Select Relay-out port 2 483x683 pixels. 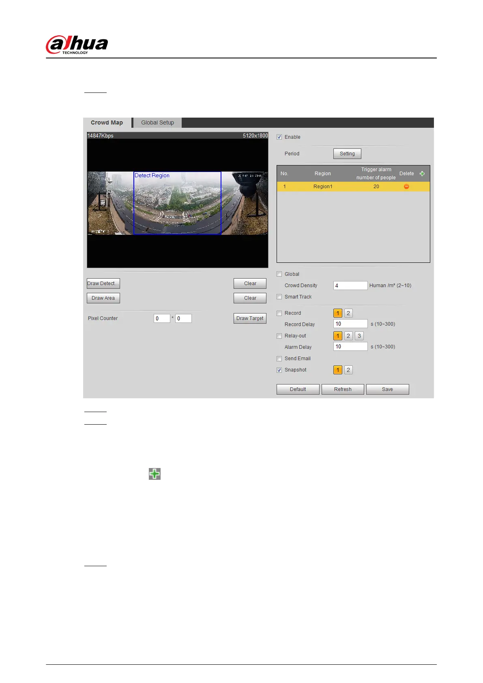click(x=348, y=336)
